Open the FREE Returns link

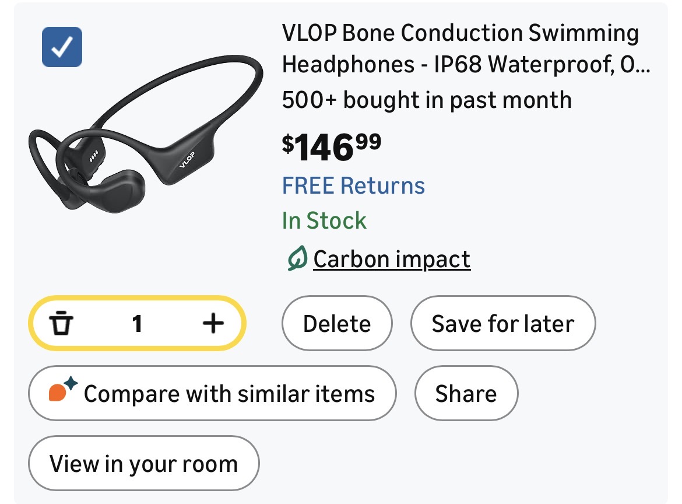pyautogui.click(x=353, y=186)
